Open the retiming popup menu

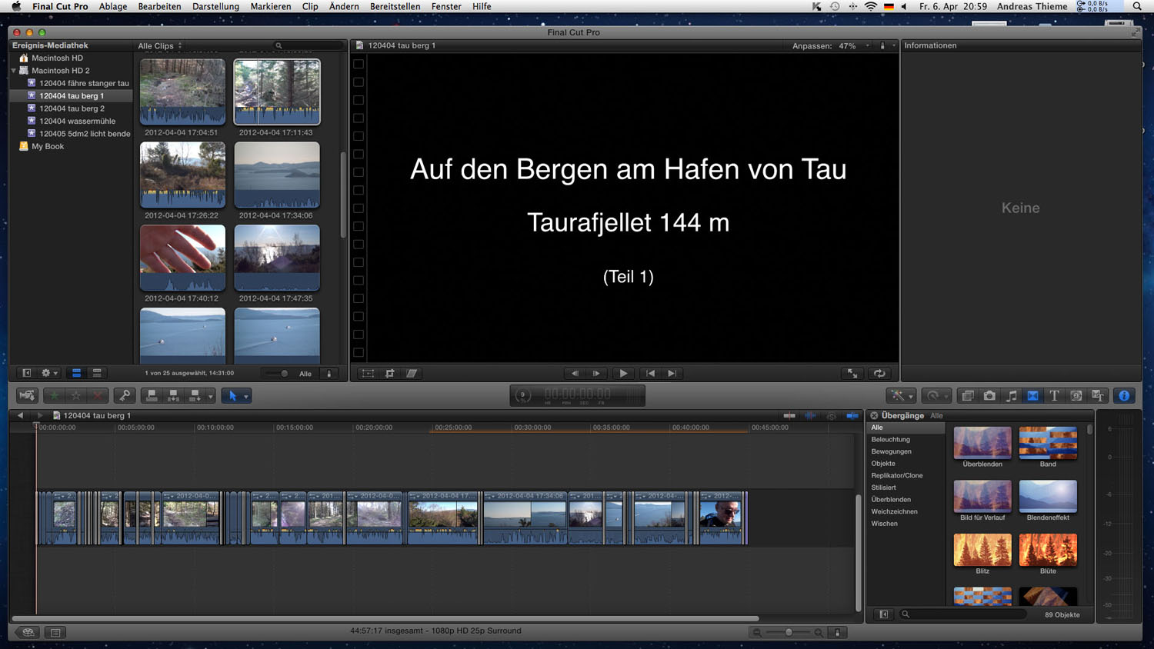pyautogui.click(x=936, y=395)
